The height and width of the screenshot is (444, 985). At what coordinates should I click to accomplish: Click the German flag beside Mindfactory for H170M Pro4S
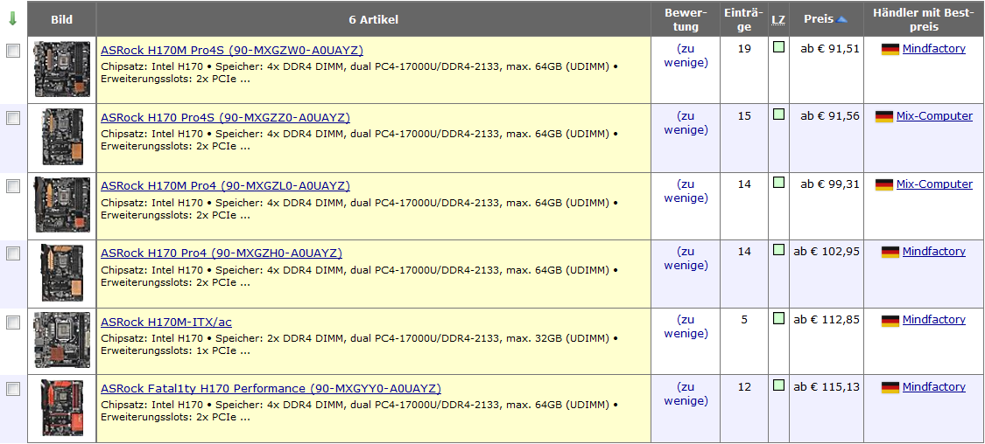click(x=890, y=49)
